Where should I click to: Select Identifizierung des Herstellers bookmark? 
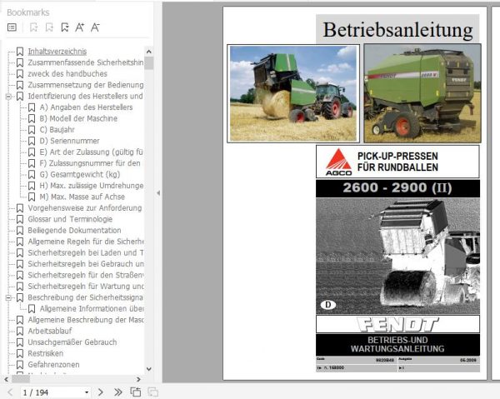85,96
